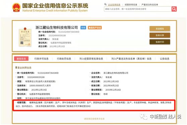This screenshot has height=125, width=187.
Task: Switch to the 基础信息 tab
Action: pyautogui.click(x=21, y=58)
